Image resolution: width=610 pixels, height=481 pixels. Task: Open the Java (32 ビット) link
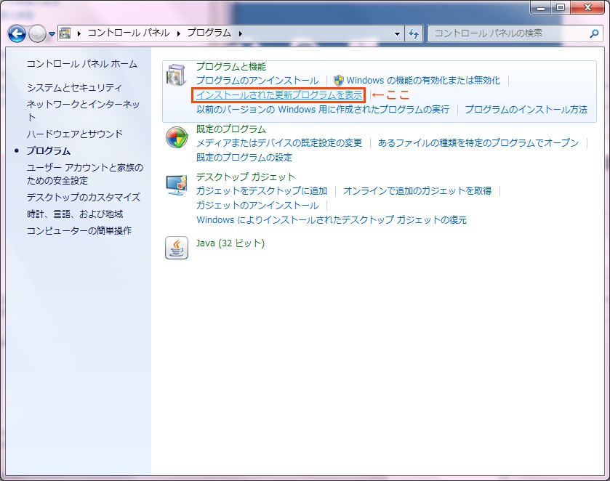click(x=230, y=243)
